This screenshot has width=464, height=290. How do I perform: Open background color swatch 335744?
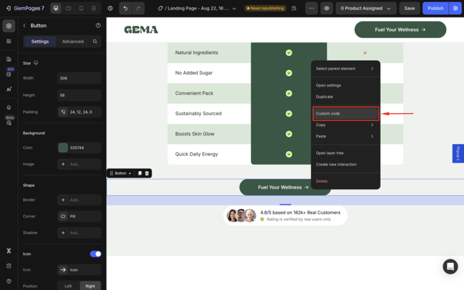pyautogui.click(x=63, y=147)
